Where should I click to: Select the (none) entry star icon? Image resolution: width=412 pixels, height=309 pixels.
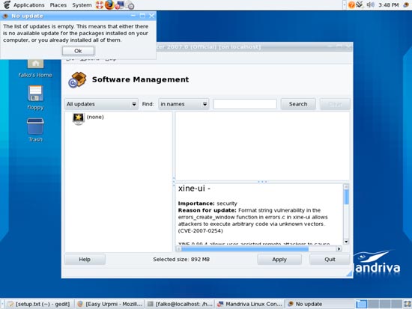pos(79,119)
